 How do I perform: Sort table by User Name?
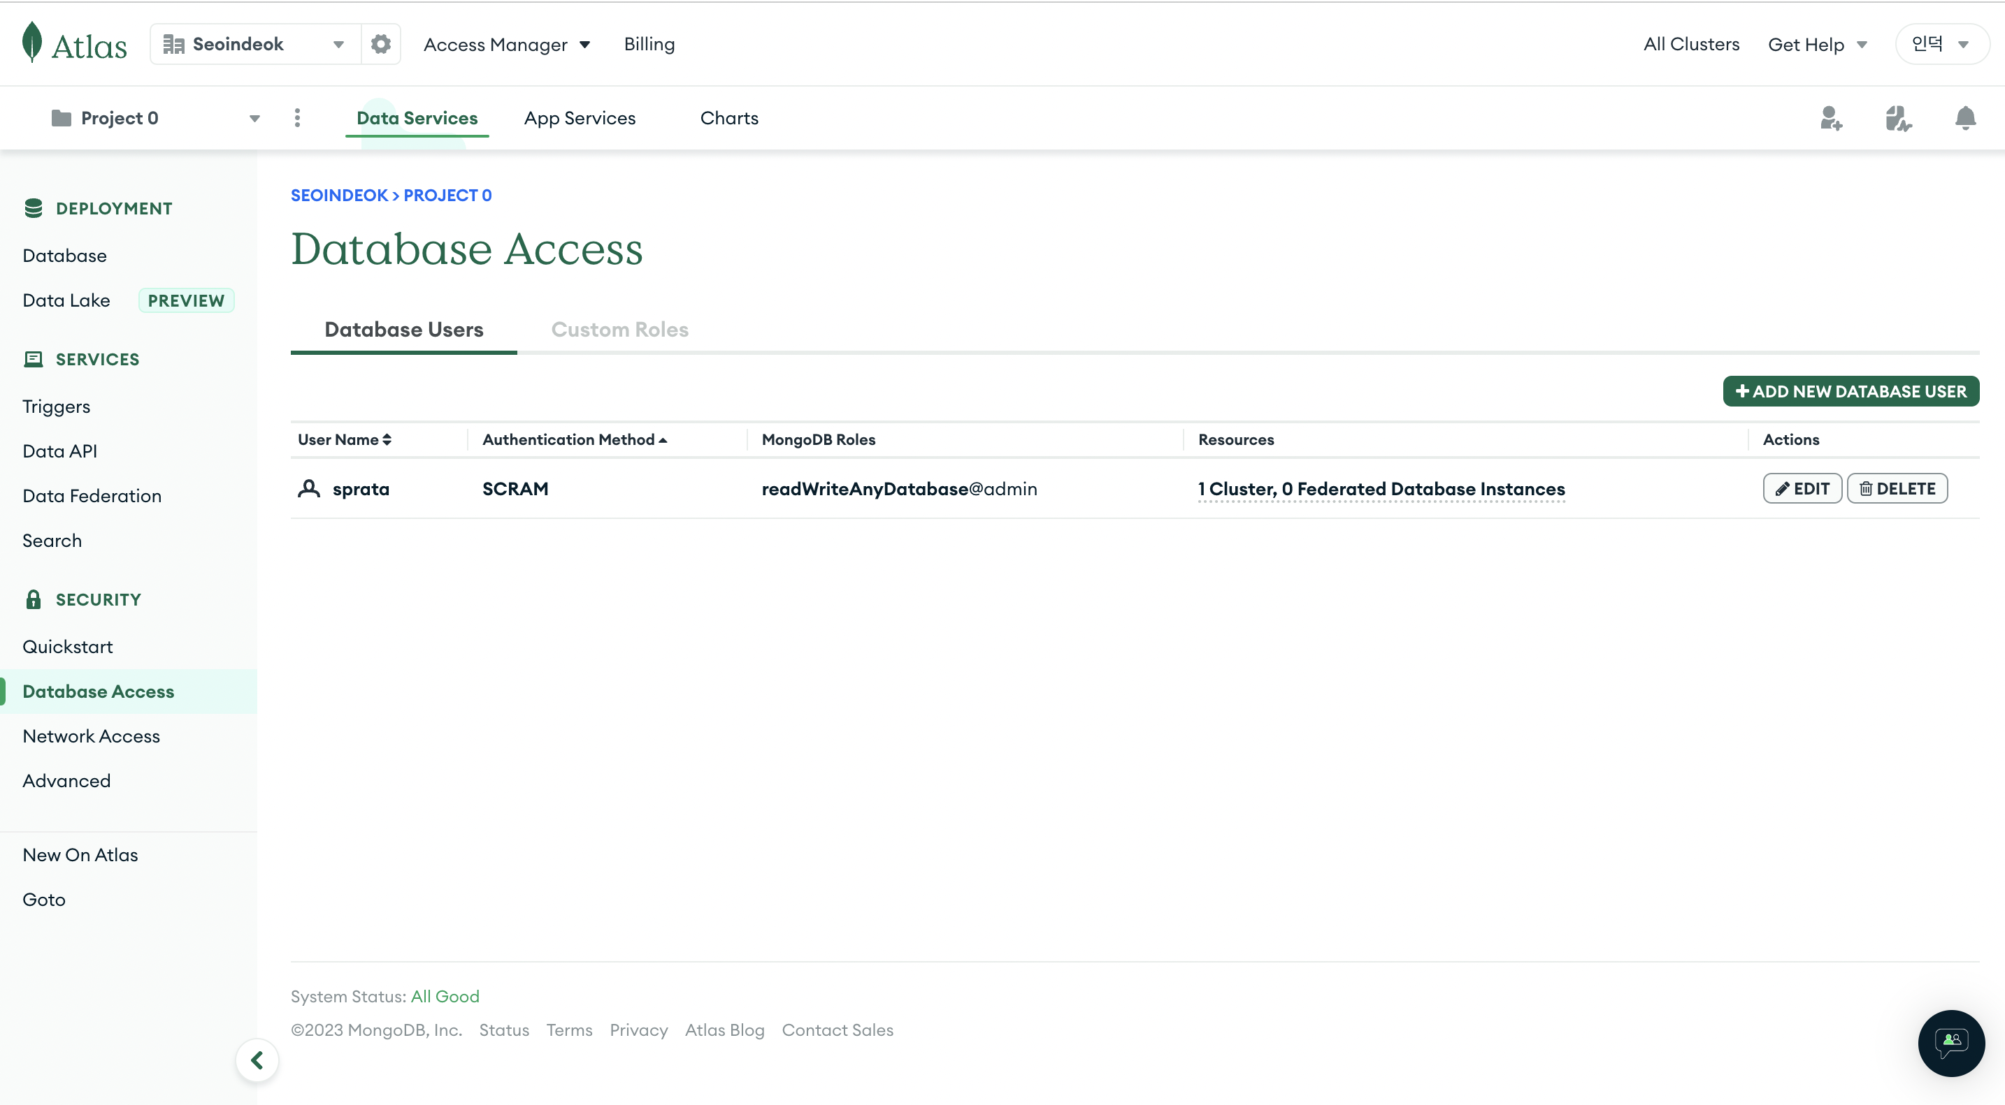coord(345,439)
